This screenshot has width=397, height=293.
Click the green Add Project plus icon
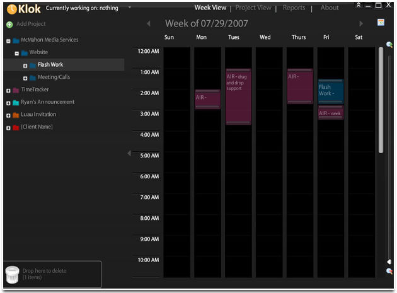coord(9,25)
